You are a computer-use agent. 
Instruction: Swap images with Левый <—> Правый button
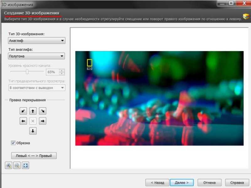tap(34, 155)
